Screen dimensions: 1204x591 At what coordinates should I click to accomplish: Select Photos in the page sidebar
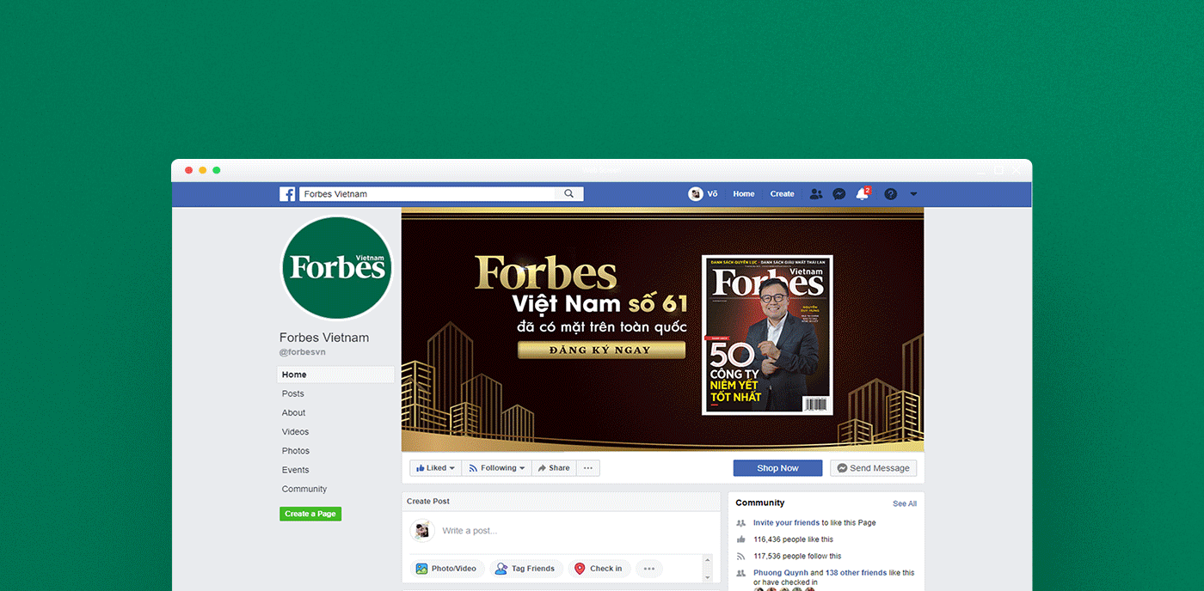tap(296, 450)
